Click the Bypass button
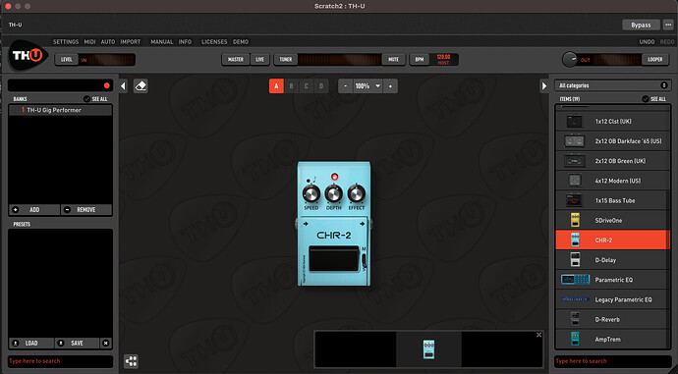678x374 pixels. tap(641, 25)
